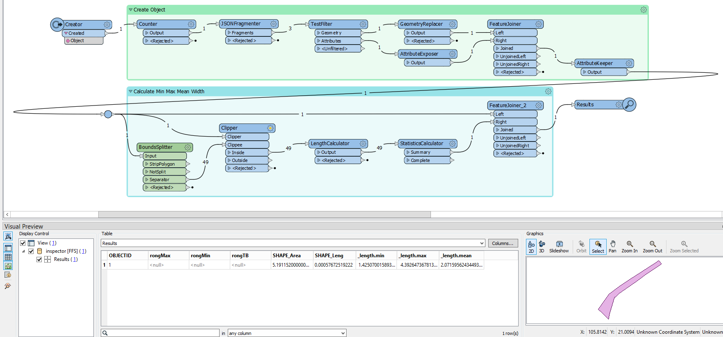The width and height of the screenshot is (723, 337).
Task: Click the Clipper Inside output port
Action: (x=247, y=153)
